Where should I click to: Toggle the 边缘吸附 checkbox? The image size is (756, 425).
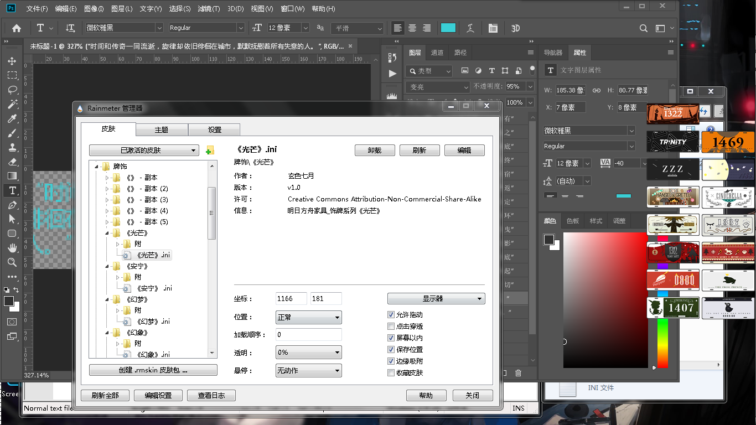[391, 361]
